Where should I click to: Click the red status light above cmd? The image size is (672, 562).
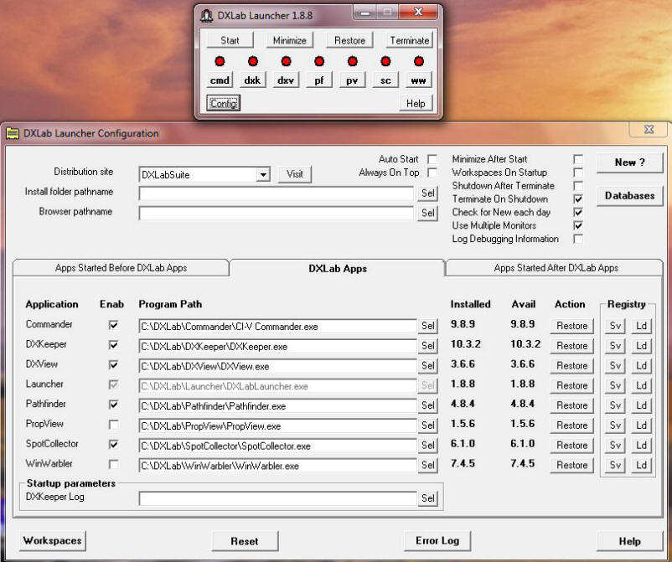click(x=220, y=61)
